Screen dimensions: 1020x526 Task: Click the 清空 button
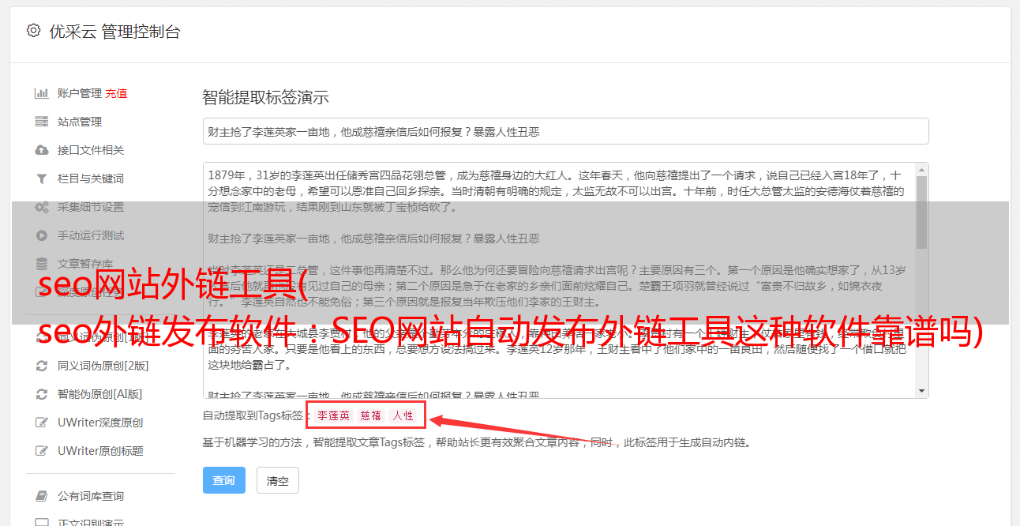click(x=278, y=480)
